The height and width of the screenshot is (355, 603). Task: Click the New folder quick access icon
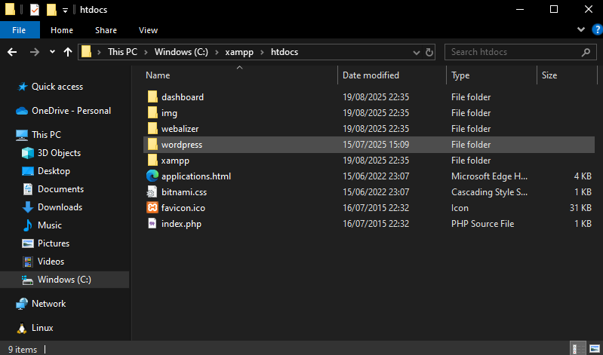51,10
